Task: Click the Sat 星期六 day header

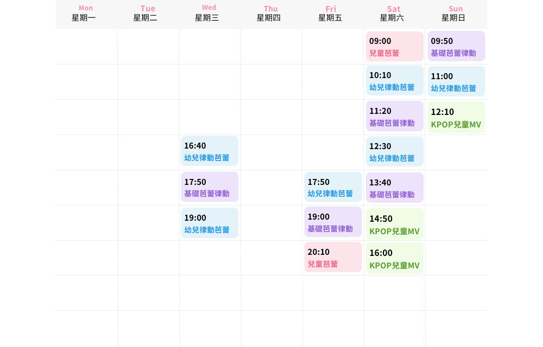Action: 394,14
